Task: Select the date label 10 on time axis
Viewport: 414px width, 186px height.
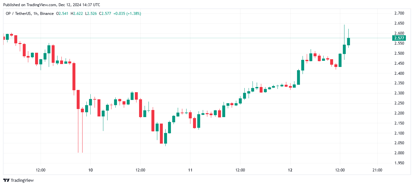Action: pyautogui.click(x=91, y=170)
